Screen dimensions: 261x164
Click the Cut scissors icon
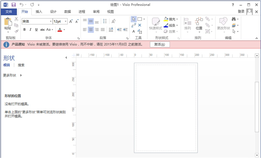(16, 19)
